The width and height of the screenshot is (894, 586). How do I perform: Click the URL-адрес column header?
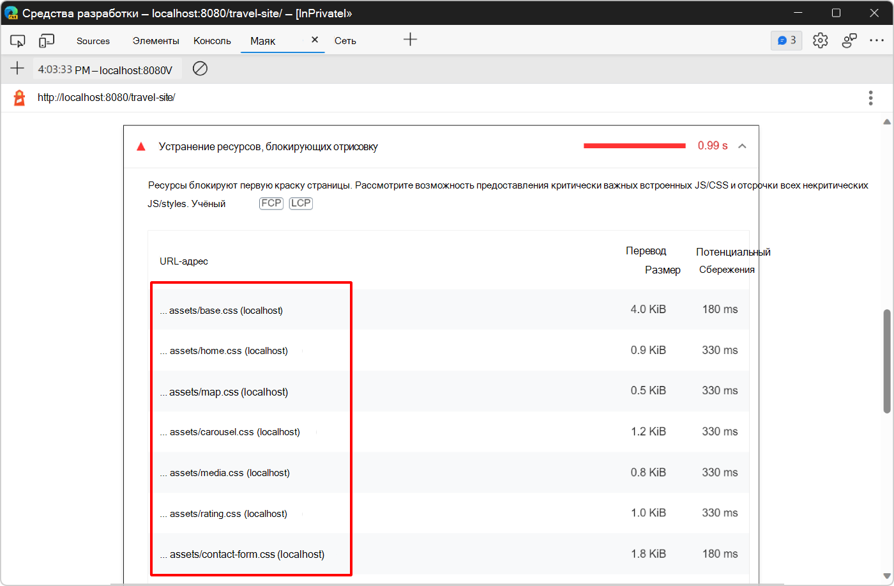coord(184,261)
